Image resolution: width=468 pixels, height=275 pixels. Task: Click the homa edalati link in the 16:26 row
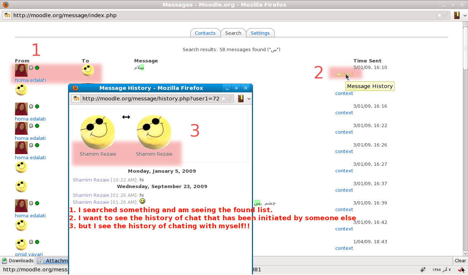(x=30, y=157)
